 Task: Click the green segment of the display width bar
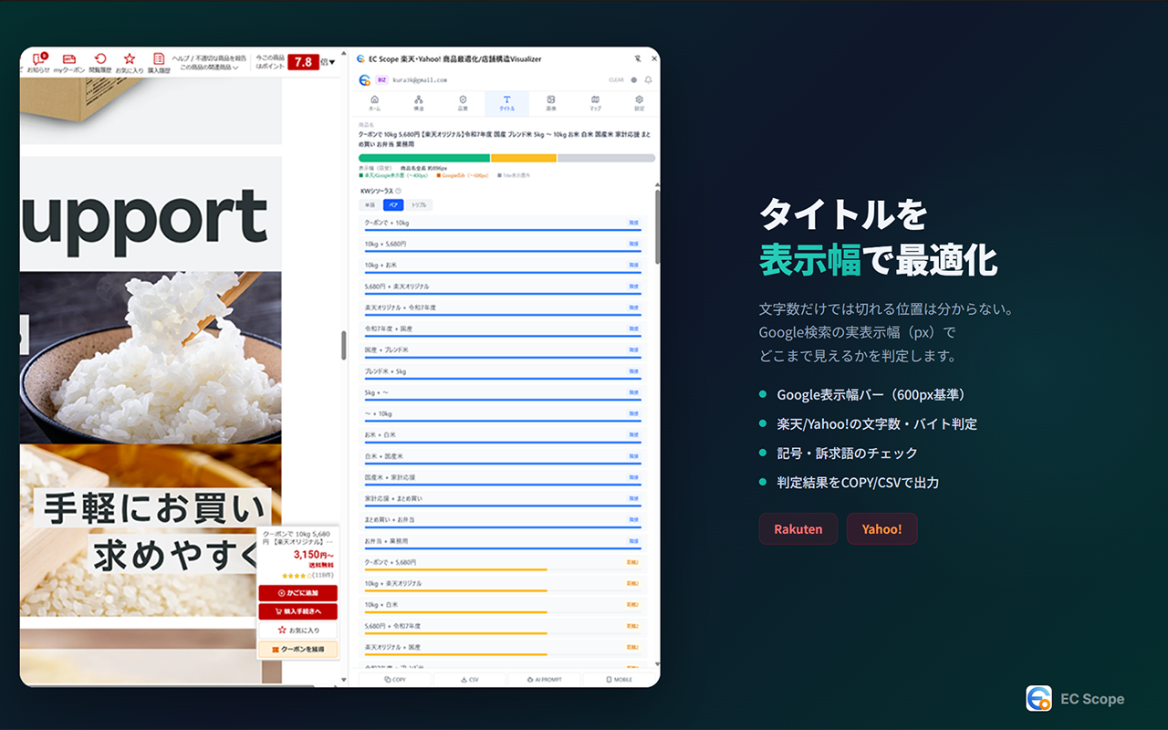pos(424,158)
